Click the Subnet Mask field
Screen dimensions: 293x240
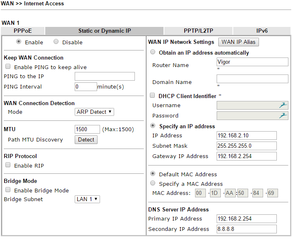pyautogui.click(x=247, y=146)
